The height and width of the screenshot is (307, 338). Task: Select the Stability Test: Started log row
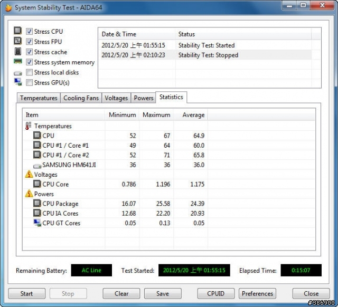(205, 45)
